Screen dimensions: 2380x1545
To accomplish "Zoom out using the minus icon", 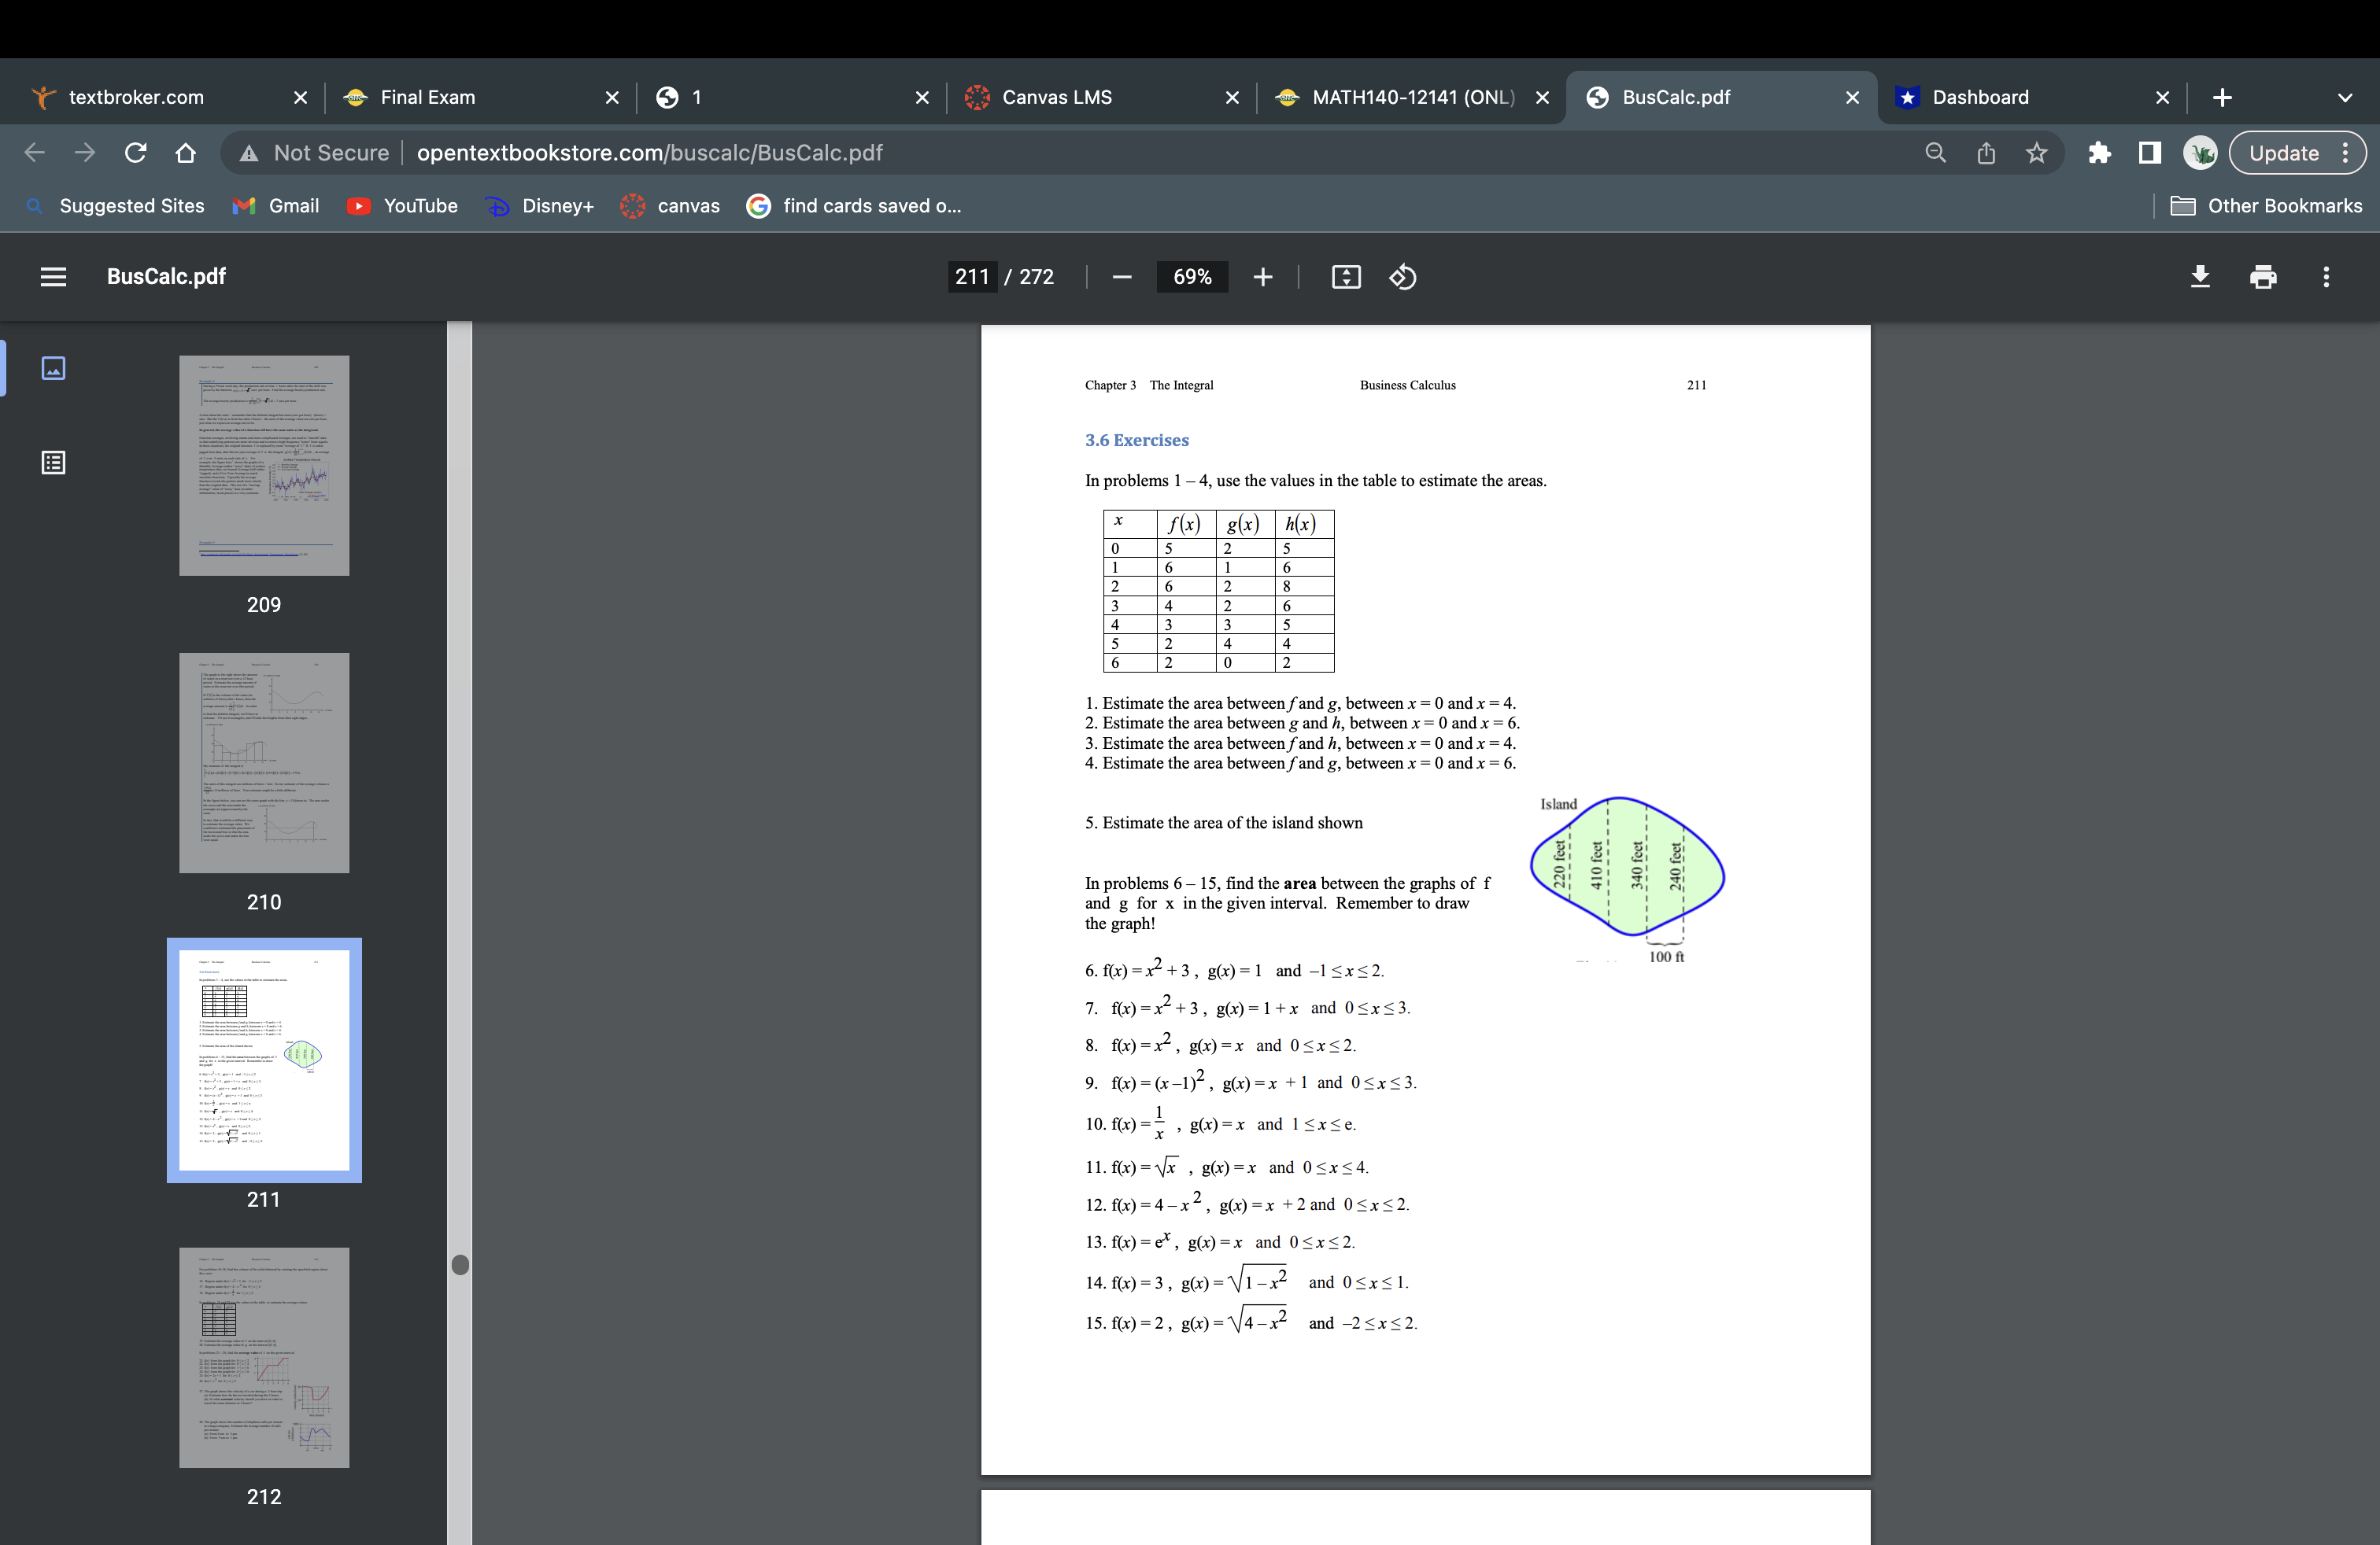I will (1121, 277).
